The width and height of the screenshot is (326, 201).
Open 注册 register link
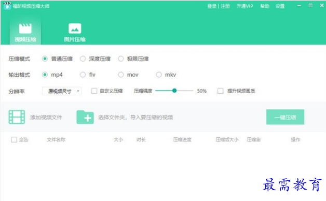pyautogui.click(x=225, y=6)
